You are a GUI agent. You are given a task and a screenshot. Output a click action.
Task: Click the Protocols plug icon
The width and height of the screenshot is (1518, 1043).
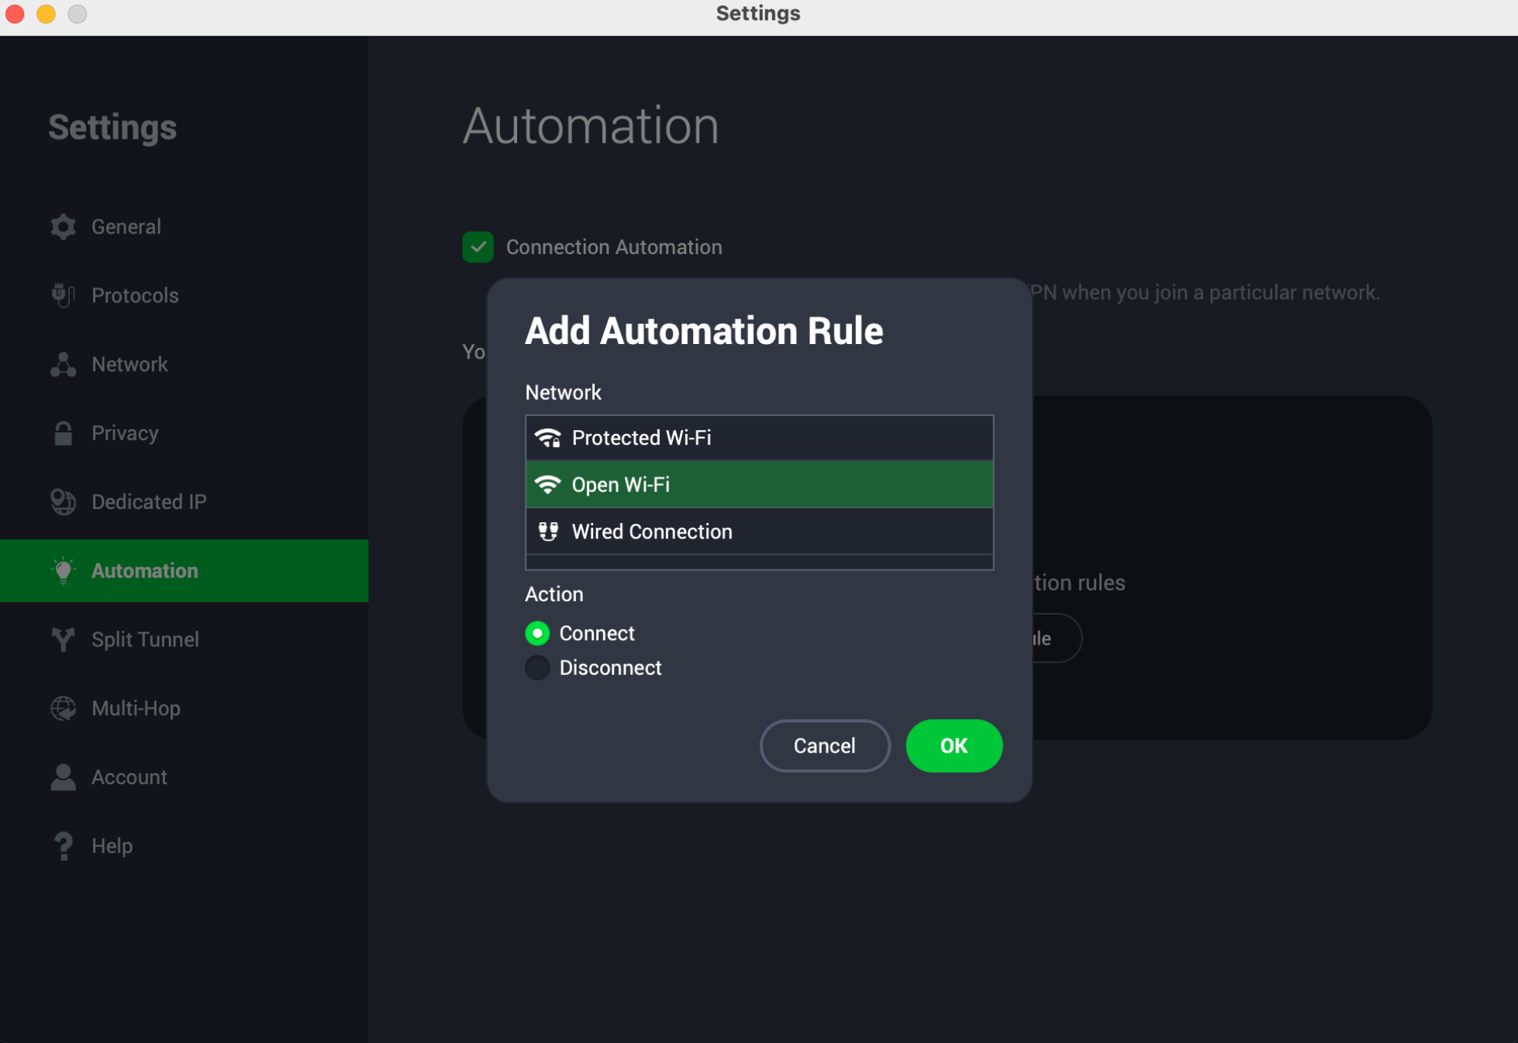click(x=64, y=295)
